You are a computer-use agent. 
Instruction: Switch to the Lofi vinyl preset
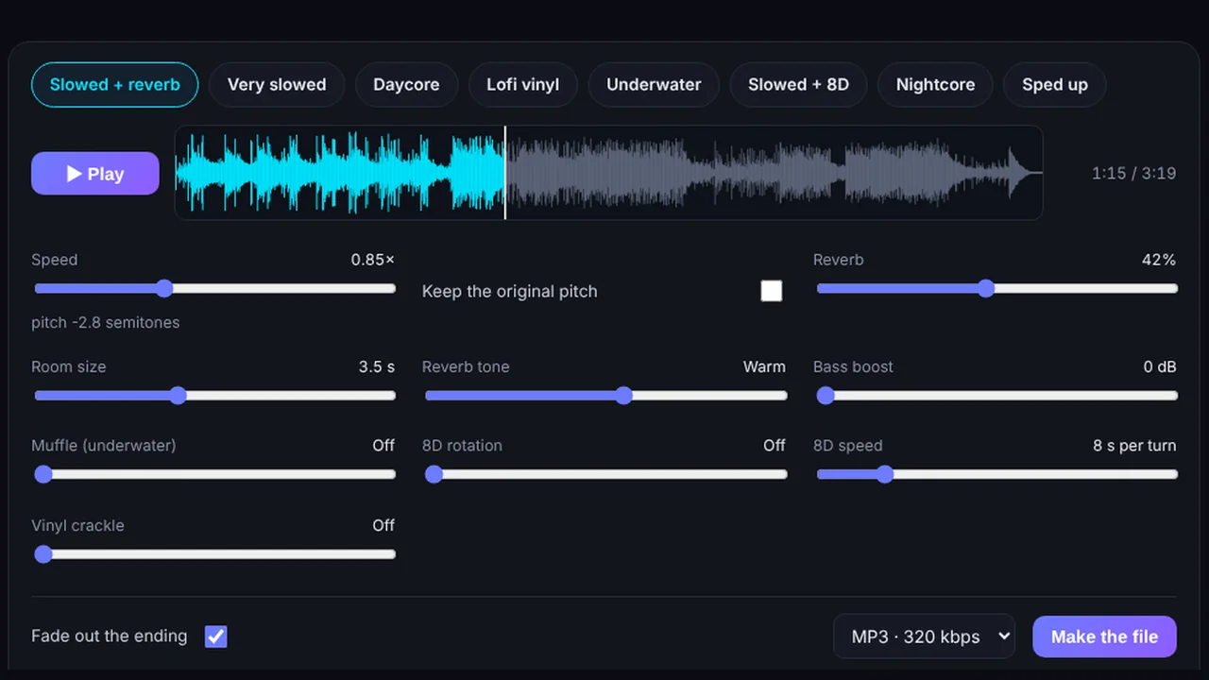pyautogui.click(x=523, y=84)
